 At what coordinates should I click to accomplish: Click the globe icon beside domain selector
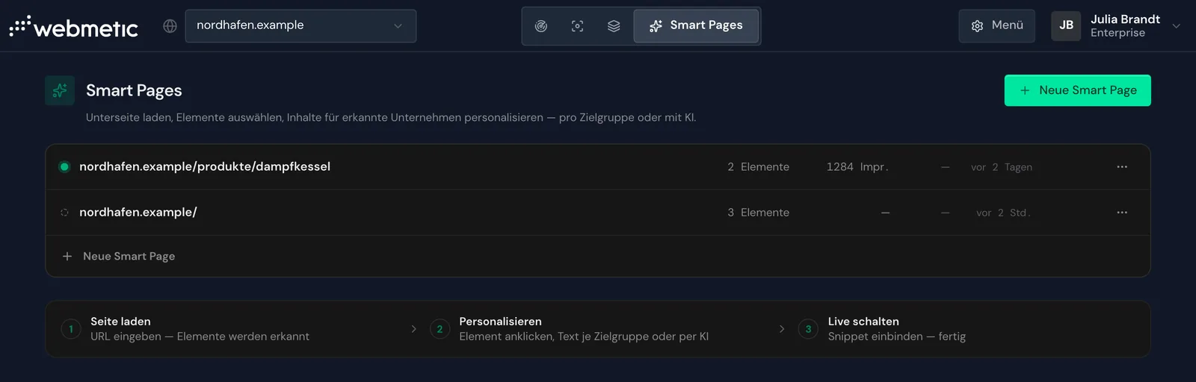[170, 26]
